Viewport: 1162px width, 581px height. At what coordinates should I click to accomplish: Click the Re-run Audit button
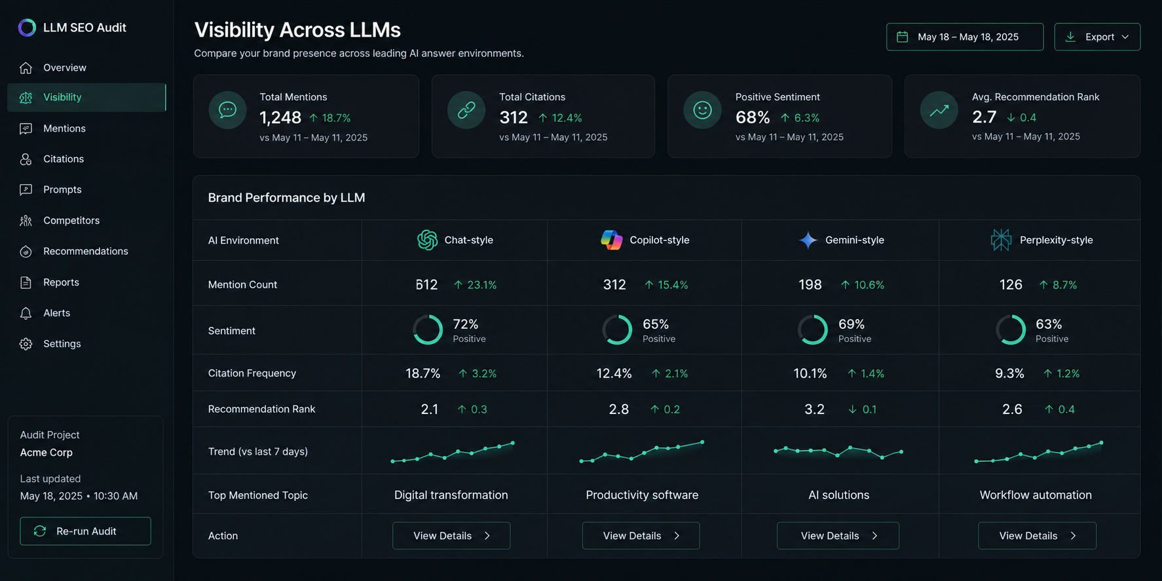click(85, 531)
